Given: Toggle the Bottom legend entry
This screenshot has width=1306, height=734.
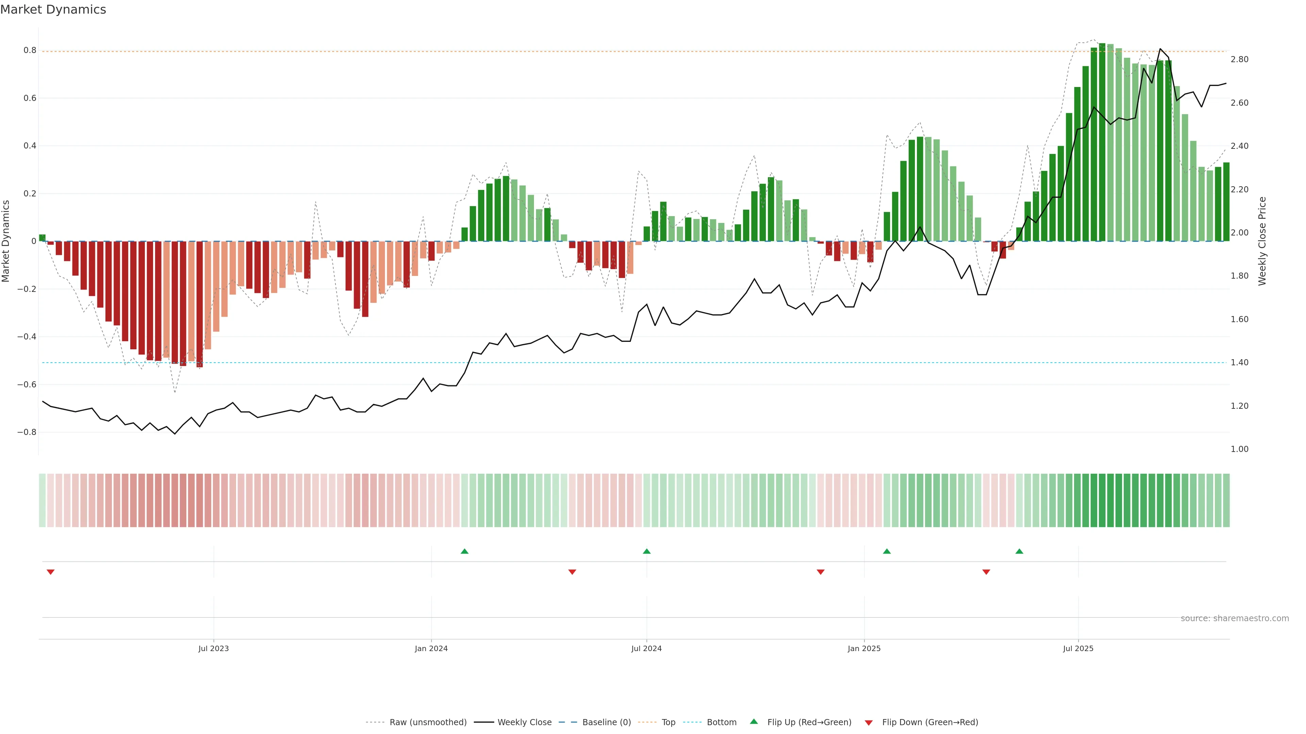Looking at the screenshot, I should tap(721, 722).
